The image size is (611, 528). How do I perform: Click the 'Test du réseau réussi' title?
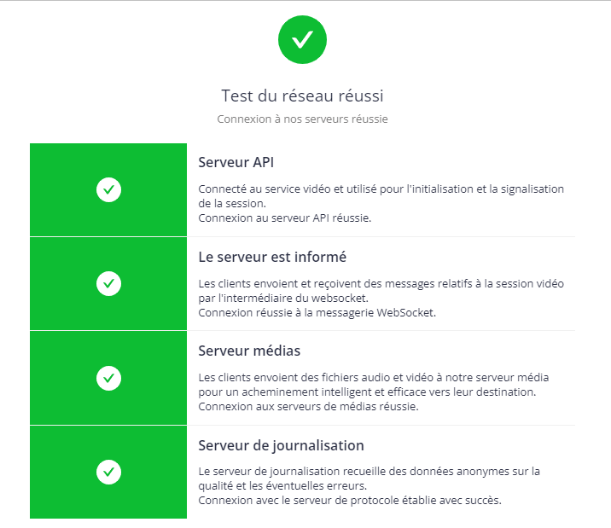coord(302,96)
